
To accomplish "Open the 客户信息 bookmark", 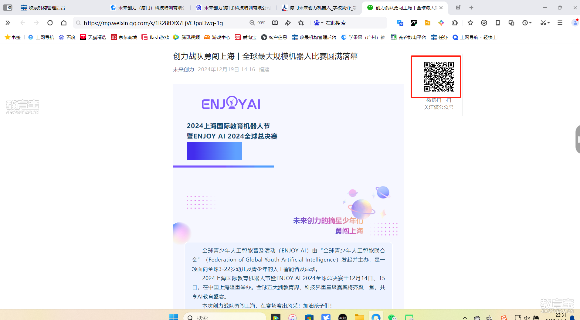I will click(x=274, y=37).
